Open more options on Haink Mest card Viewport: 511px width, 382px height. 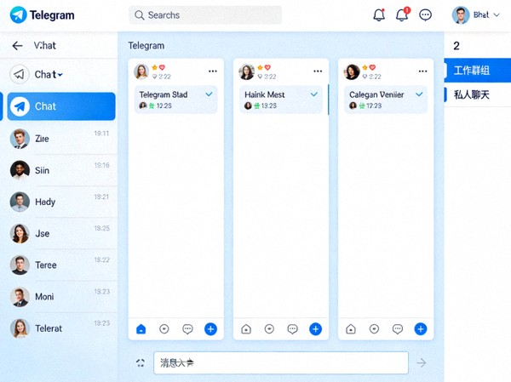[318, 71]
